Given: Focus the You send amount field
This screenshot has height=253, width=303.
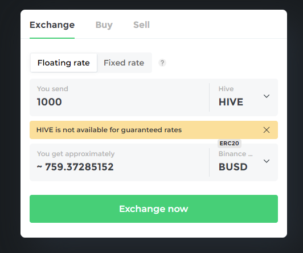Looking at the screenshot, I should [x=120, y=97].
